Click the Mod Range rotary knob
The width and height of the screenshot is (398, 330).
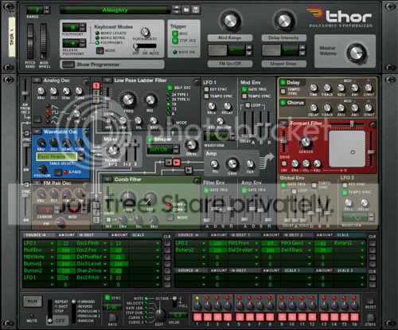pyautogui.click(x=230, y=21)
